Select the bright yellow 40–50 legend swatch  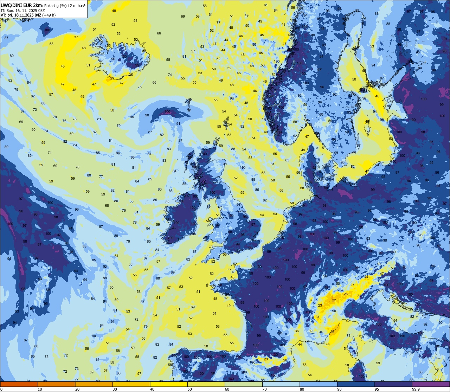tap(169, 384)
